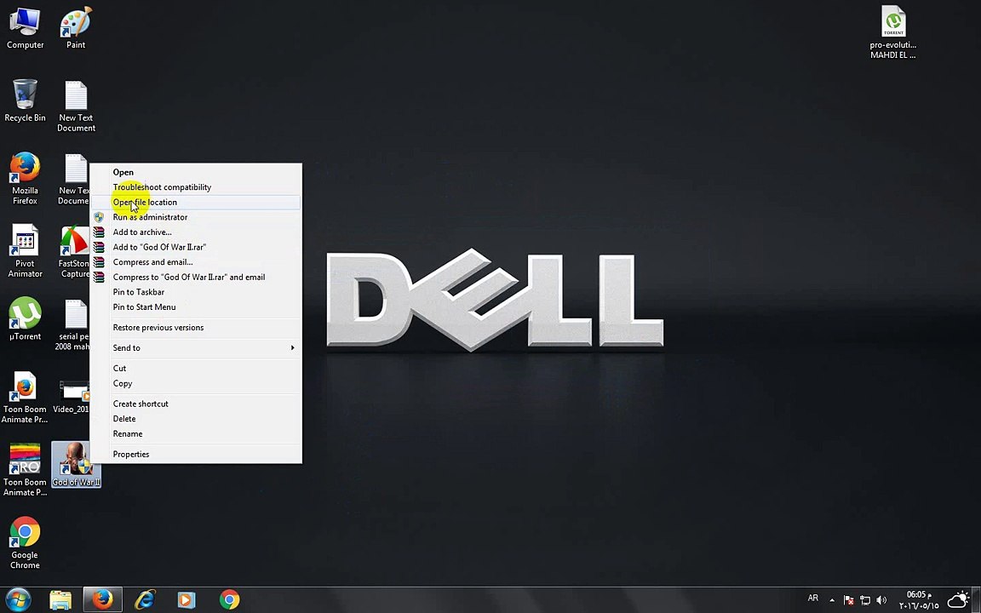Open the Computer desktop icon
Image resolution: width=981 pixels, height=613 pixels.
(25, 27)
